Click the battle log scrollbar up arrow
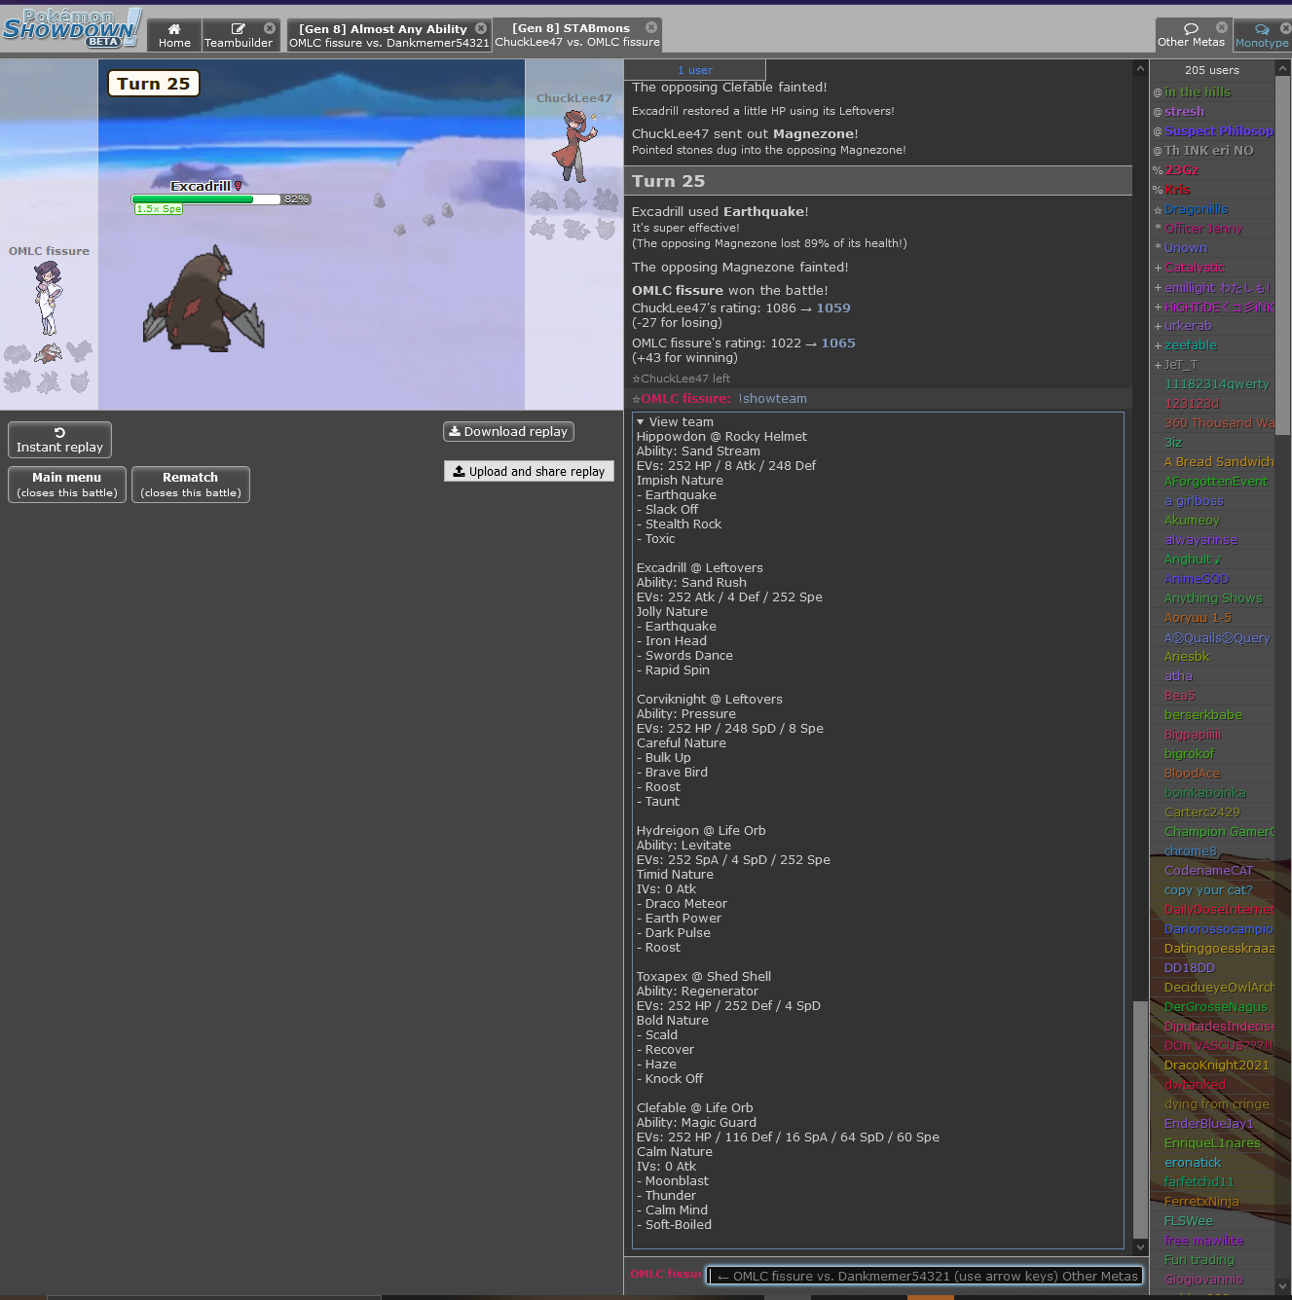 (1140, 68)
